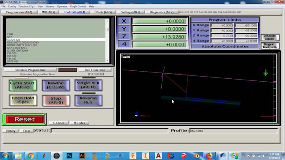Click the Z DRO value +13.9280
Image resolution: width=285 pixels, height=160 pixels.
160,37
